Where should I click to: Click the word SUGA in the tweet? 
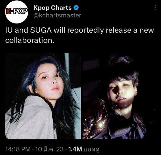coord(41,30)
